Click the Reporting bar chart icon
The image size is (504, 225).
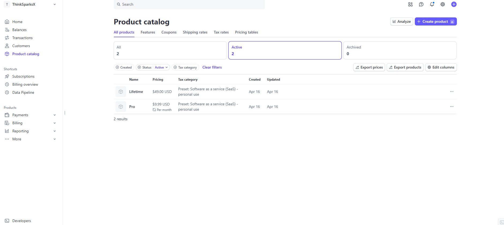click(7, 131)
